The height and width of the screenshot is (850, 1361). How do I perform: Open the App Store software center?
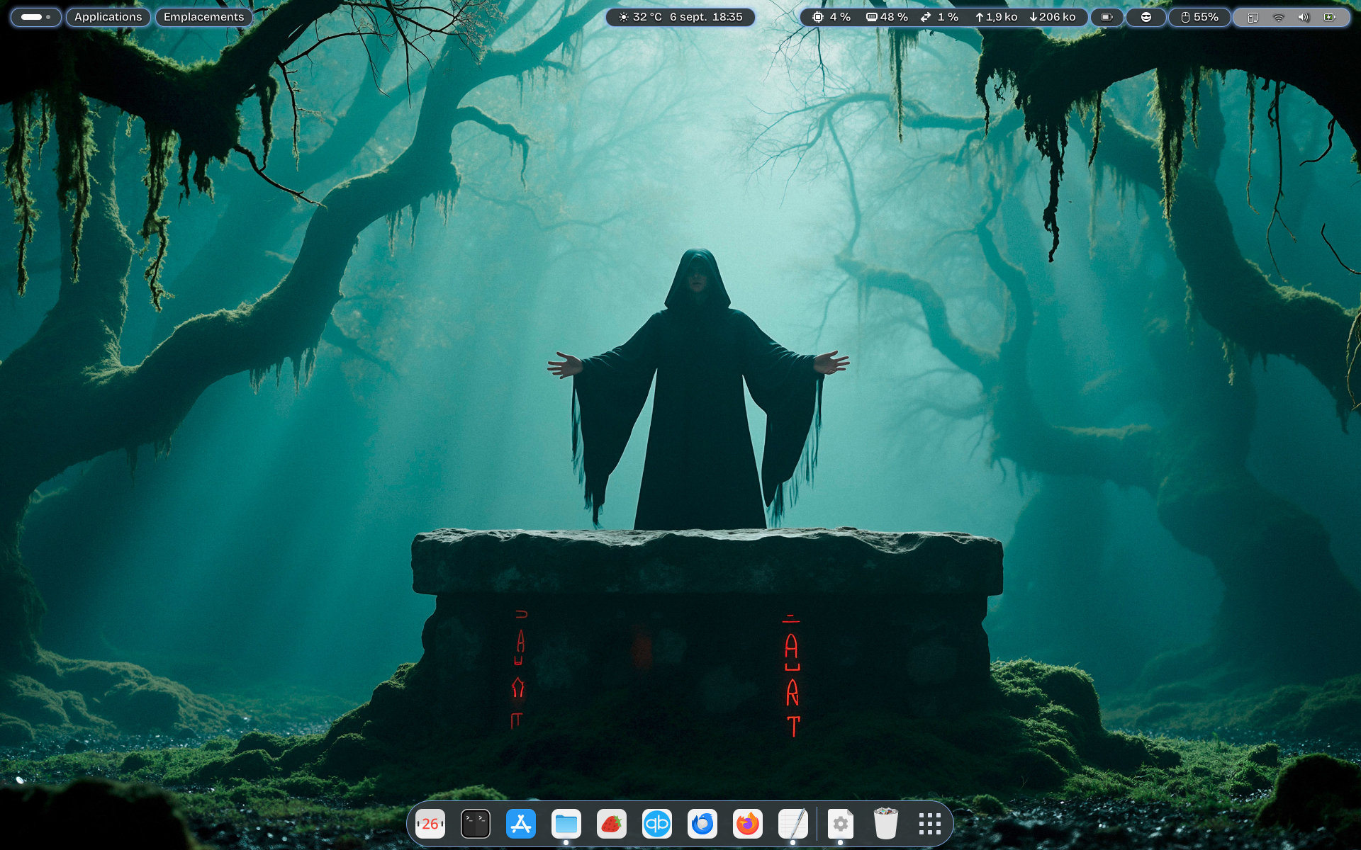[x=521, y=824]
